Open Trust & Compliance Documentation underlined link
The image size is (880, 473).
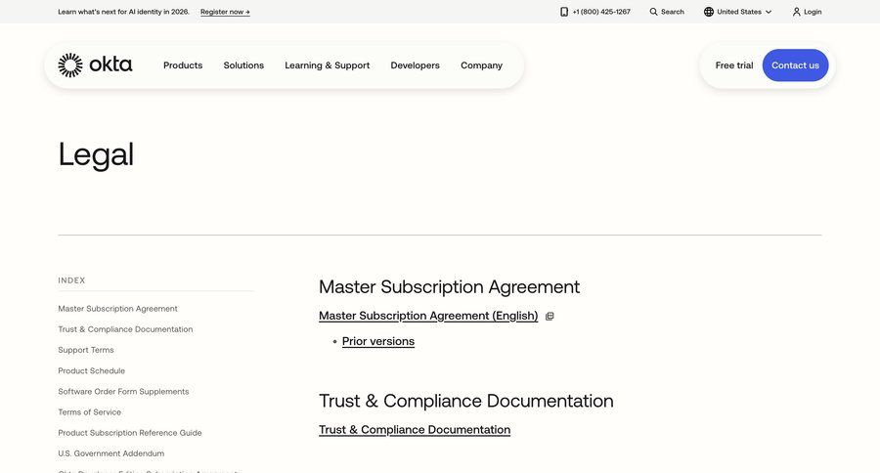[415, 430]
